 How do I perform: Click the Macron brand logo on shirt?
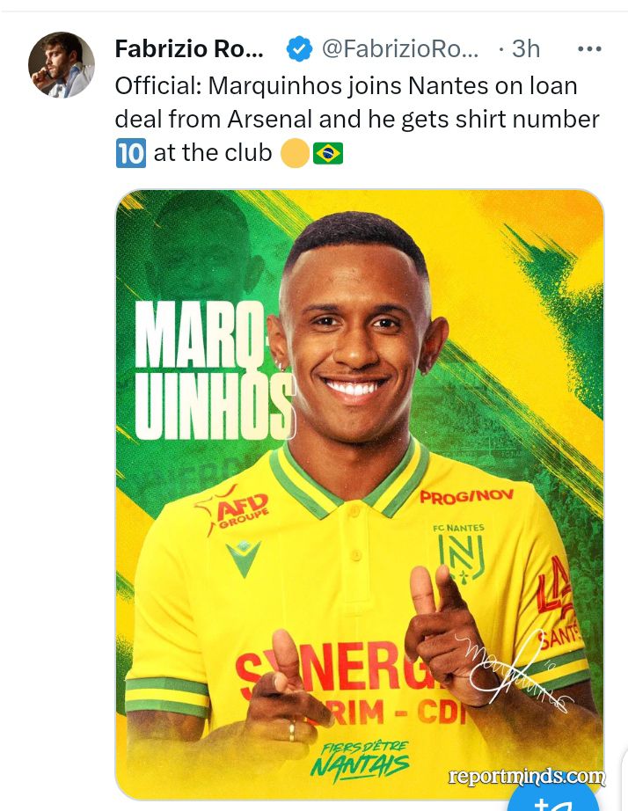click(244, 558)
